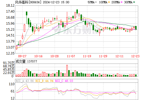This screenshot has height=100, width=142.
Task: Click the green 30PMA legend color dash
Action: 134,2
